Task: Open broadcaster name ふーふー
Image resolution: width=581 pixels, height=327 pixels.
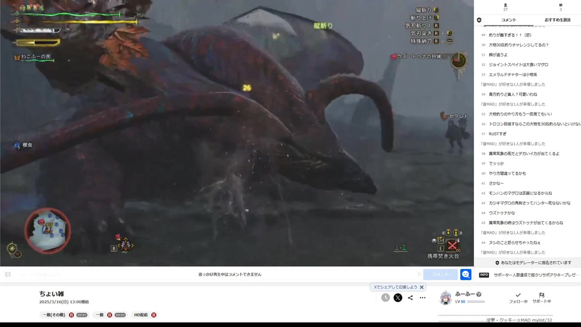Action: pyautogui.click(x=465, y=294)
